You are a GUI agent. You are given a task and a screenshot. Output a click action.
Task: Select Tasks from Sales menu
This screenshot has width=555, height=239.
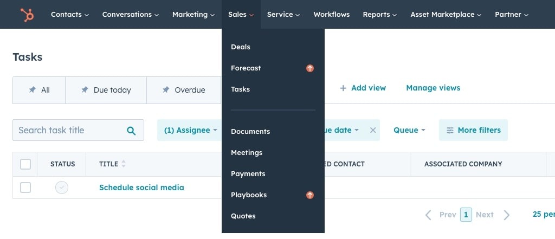[240, 89]
